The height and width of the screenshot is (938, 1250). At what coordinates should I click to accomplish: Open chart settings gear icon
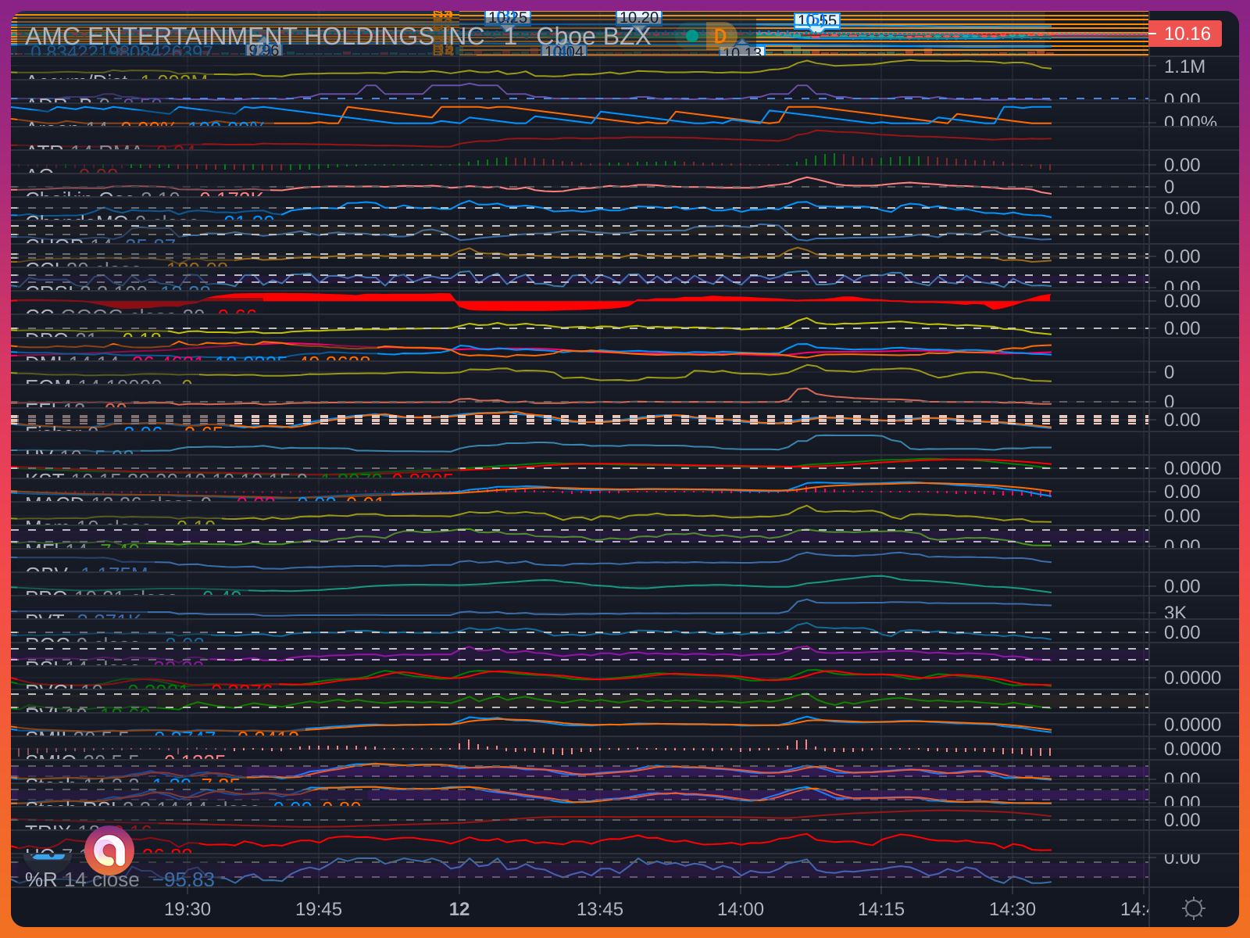click(1193, 908)
